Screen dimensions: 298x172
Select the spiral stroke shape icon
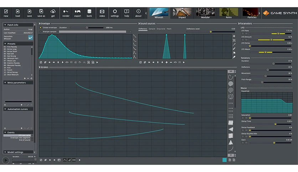coord(231,90)
